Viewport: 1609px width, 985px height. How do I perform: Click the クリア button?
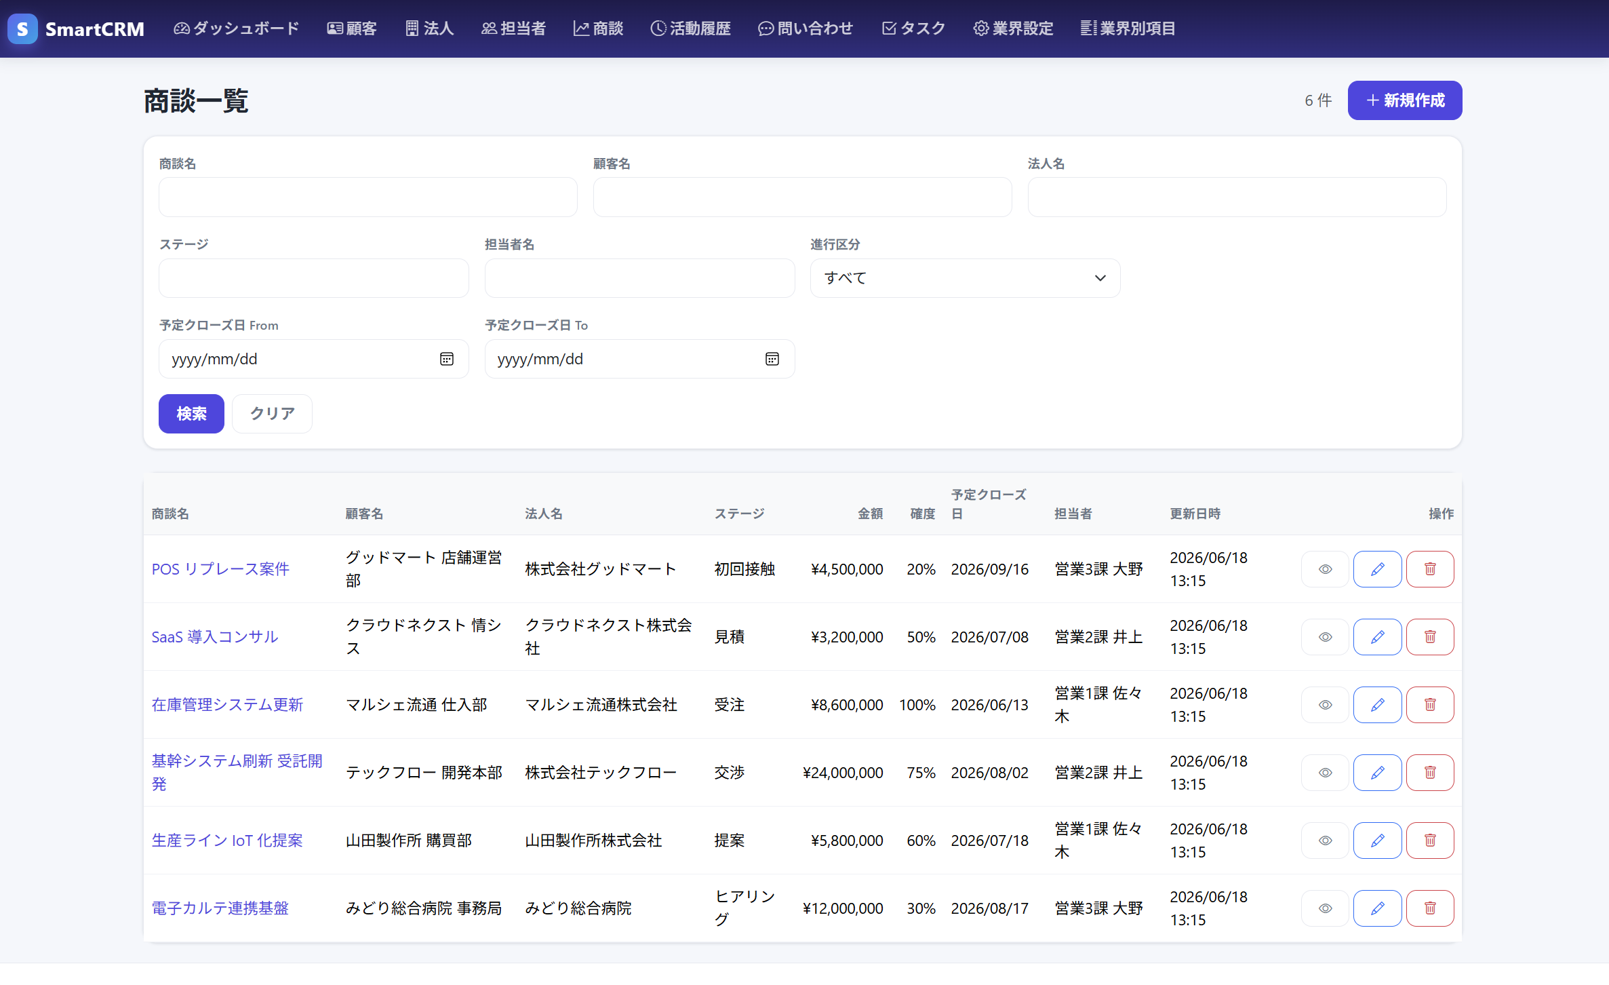[272, 414]
